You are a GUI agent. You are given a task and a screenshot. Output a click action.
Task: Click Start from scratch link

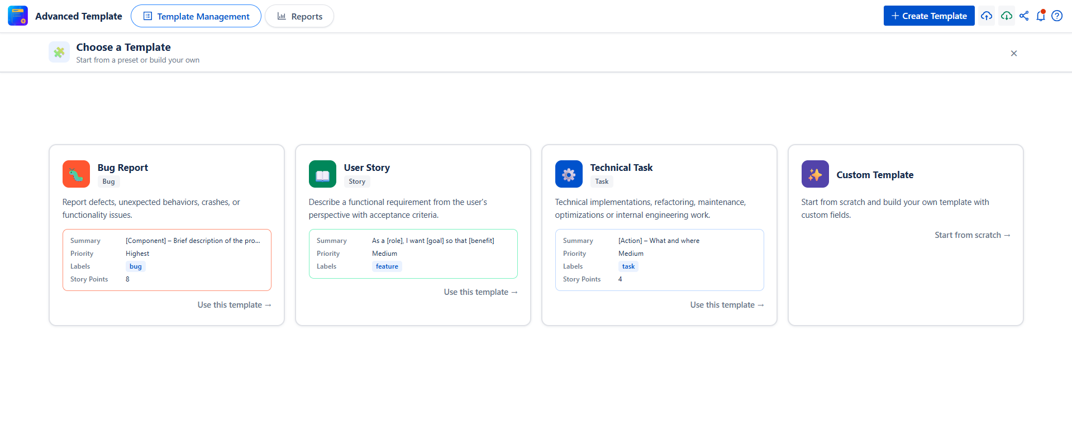click(x=973, y=235)
